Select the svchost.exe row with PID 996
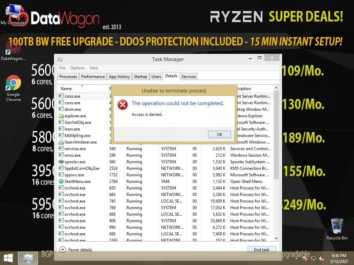 point(166,227)
